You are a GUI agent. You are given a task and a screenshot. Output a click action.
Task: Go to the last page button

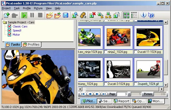104,94
